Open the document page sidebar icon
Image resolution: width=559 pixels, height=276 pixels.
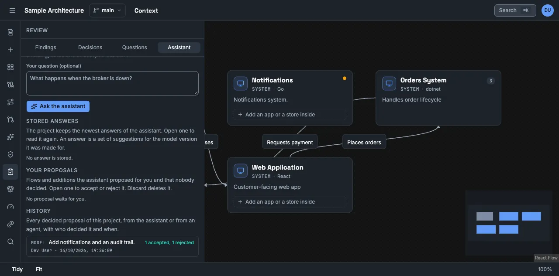click(10, 32)
